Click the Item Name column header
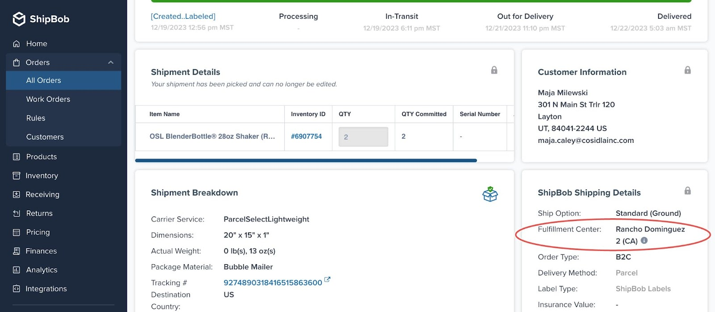This screenshot has height=312, width=715. click(164, 114)
